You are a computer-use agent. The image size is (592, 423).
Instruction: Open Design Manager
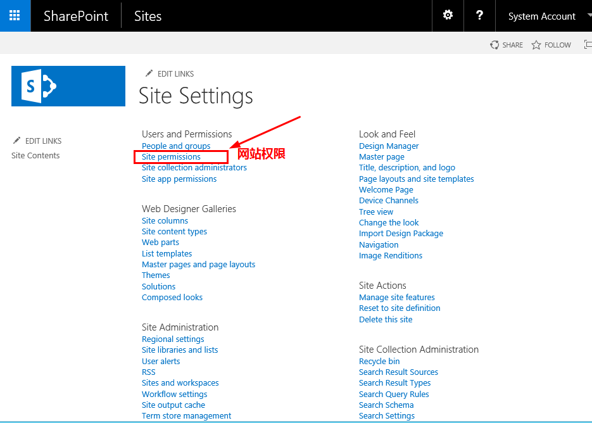click(389, 146)
